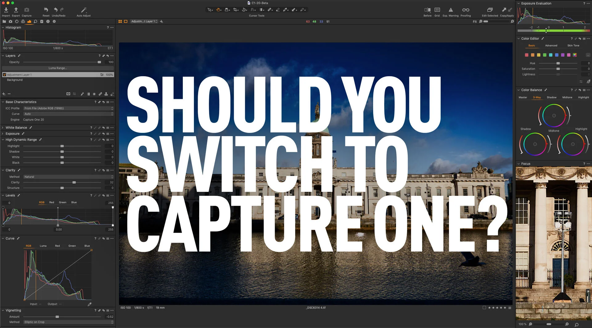
Task: Open the Capture camera tool
Action: tap(27, 10)
